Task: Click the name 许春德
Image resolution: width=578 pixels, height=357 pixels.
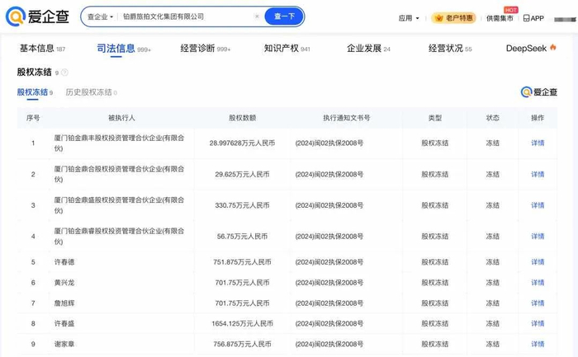Action: (x=64, y=262)
